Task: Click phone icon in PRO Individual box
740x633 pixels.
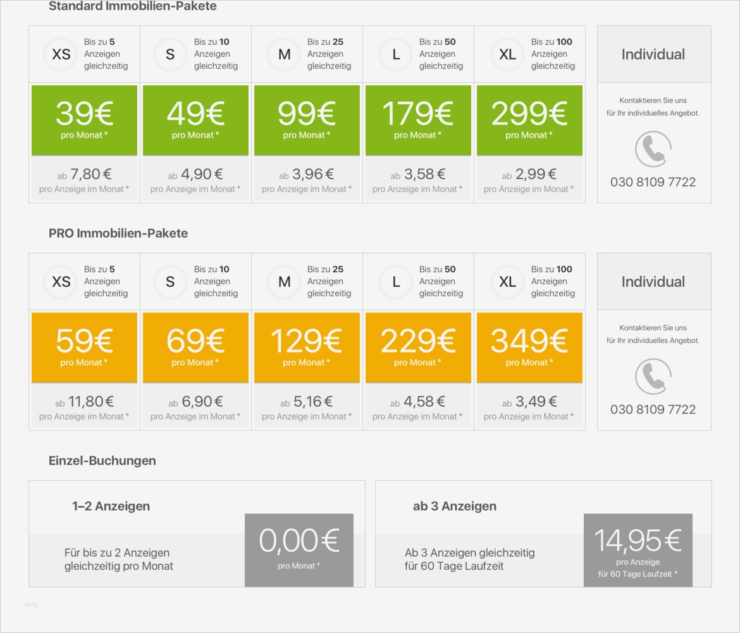Action: coord(653,377)
